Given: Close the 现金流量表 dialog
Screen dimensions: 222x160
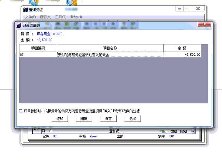Looking at the screenshot, I should coord(204,24).
